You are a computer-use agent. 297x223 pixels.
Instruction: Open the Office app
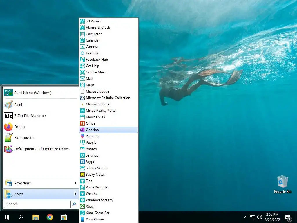pos(108,123)
